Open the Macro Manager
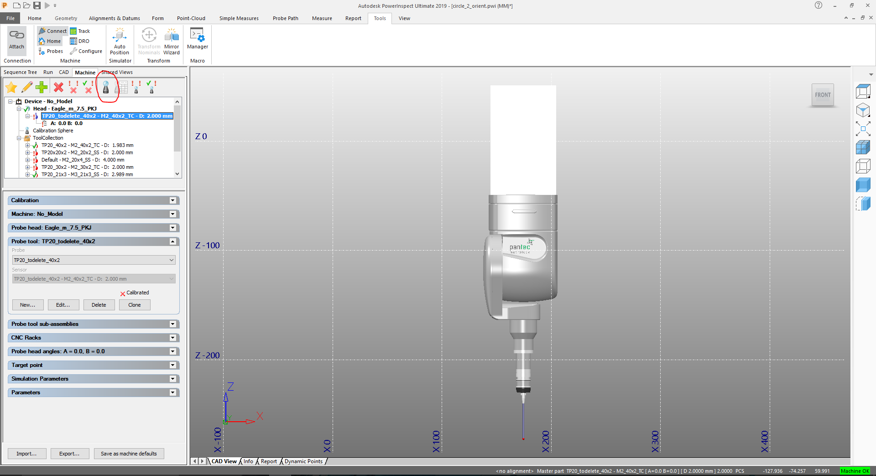The image size is (876, 476). coord(197,41)
